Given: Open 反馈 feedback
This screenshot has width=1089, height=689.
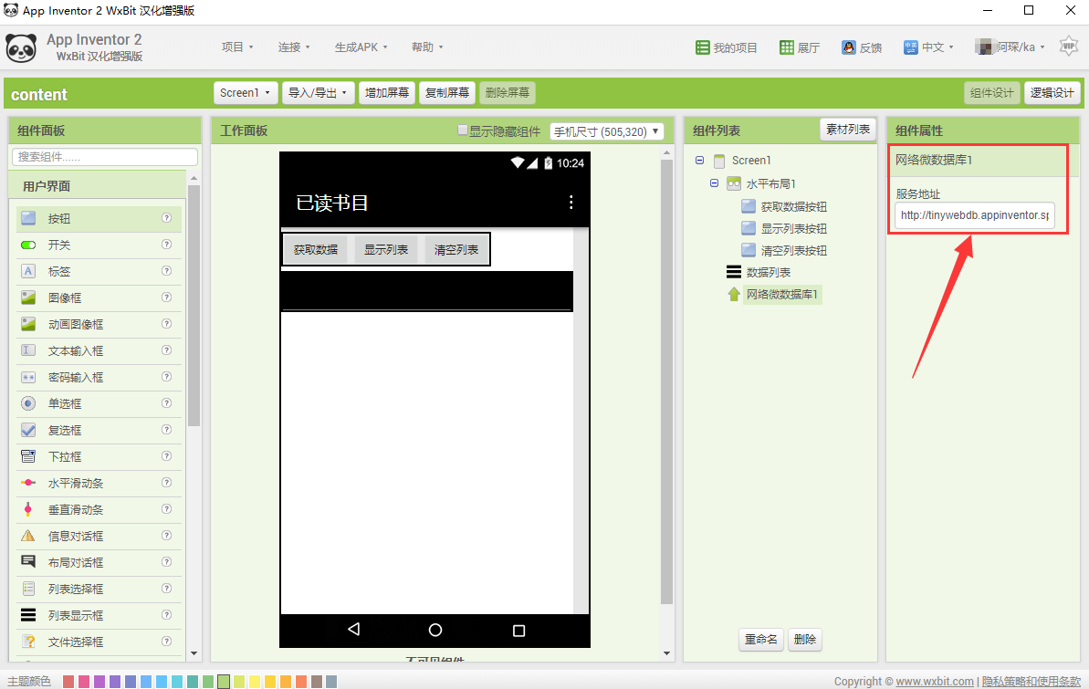Looking at the screenshot, I should click(862, 47).
